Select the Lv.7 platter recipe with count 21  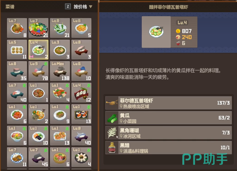39,28
